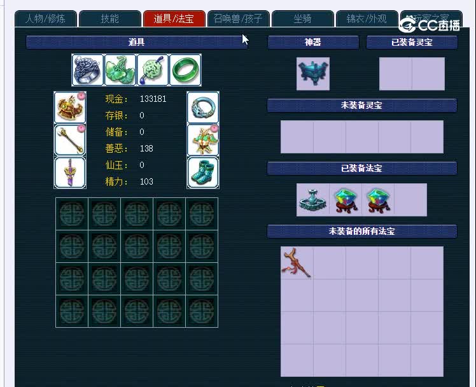Click the 精力 value 103
This screenshot has height=387, width=476.
146,181
